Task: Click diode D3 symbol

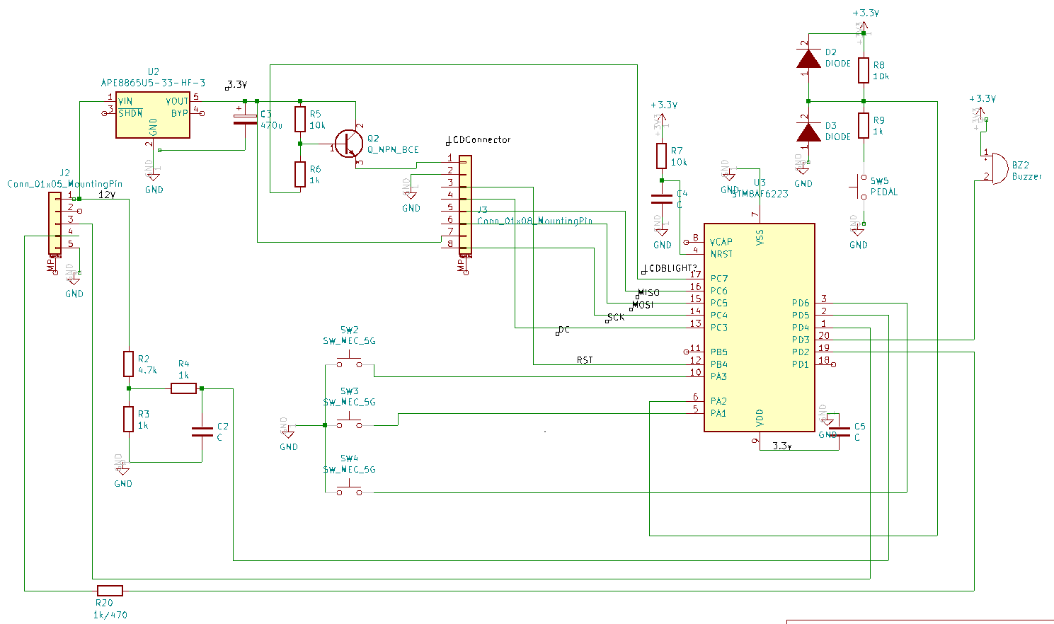Action: coord(808,132)
